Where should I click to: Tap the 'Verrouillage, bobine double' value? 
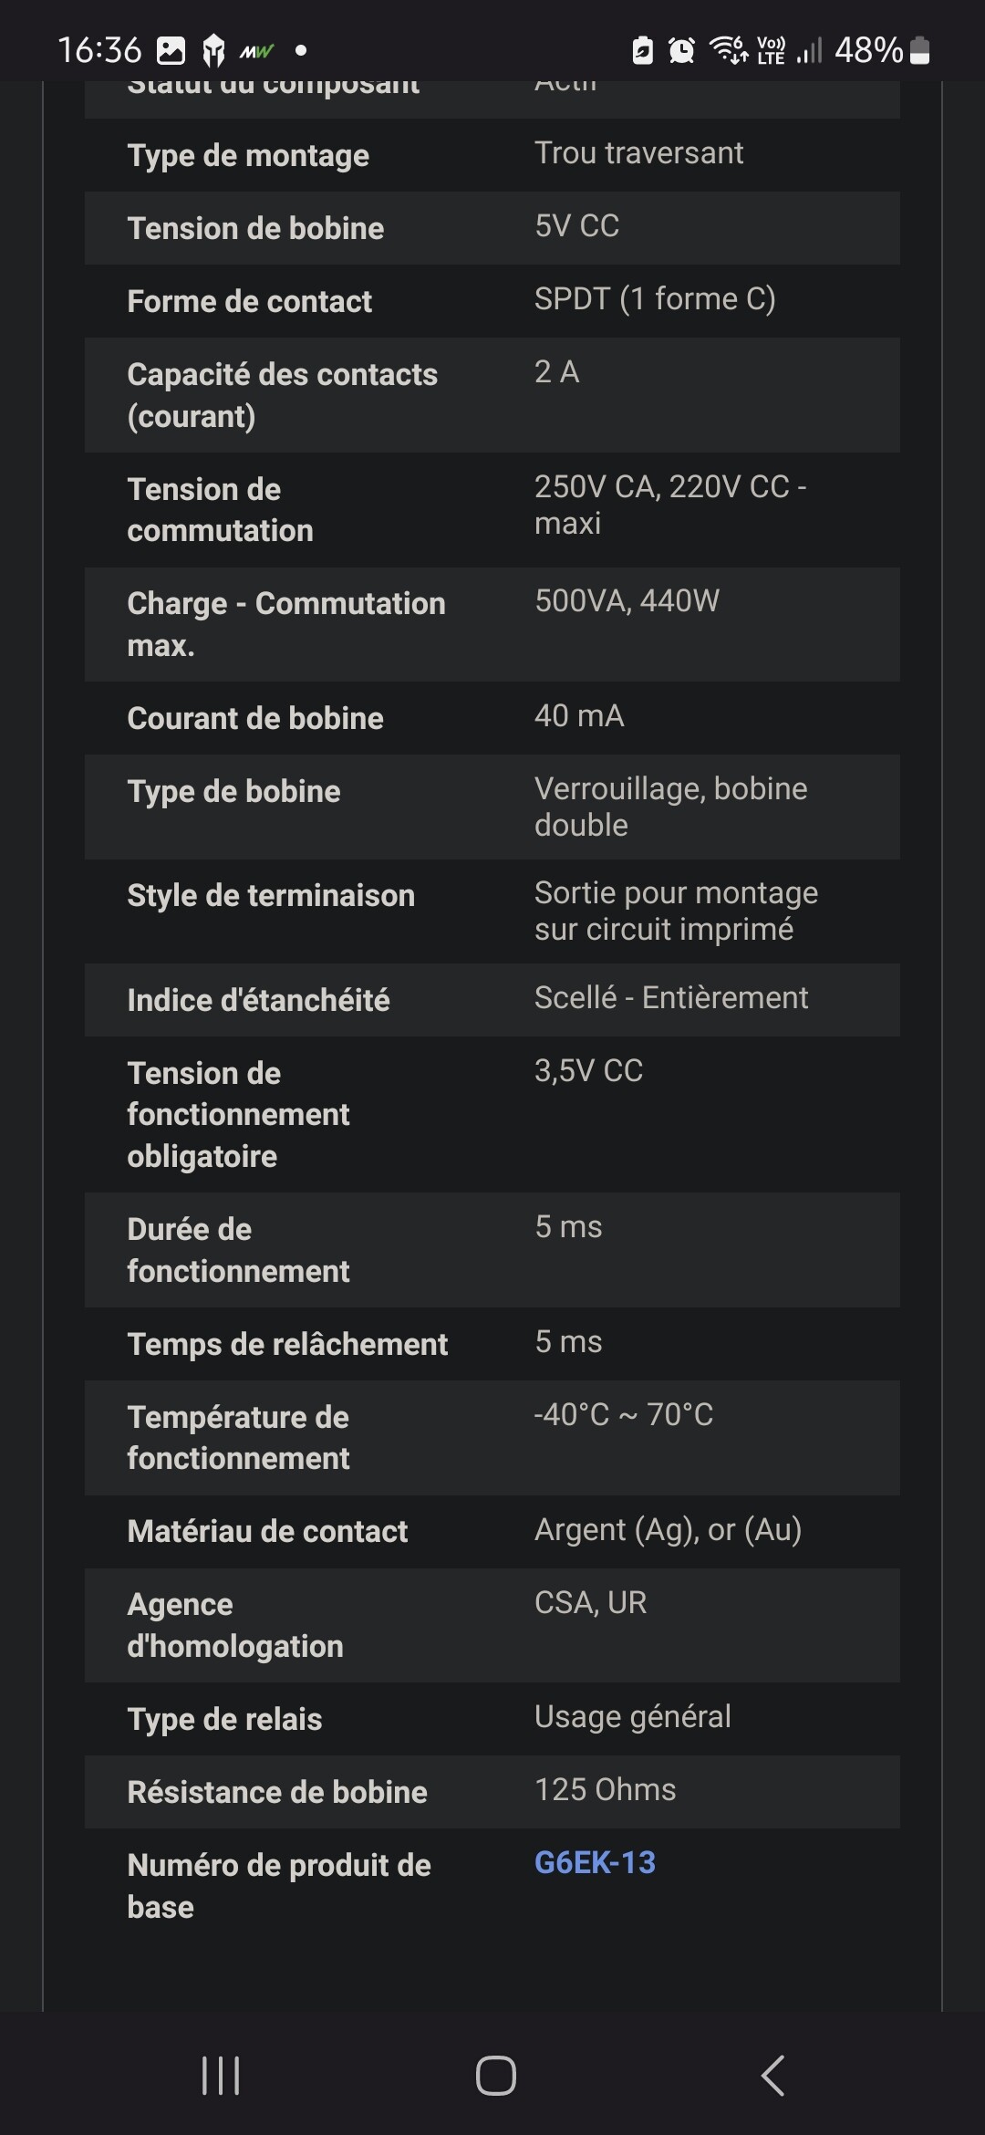point(670,807)
